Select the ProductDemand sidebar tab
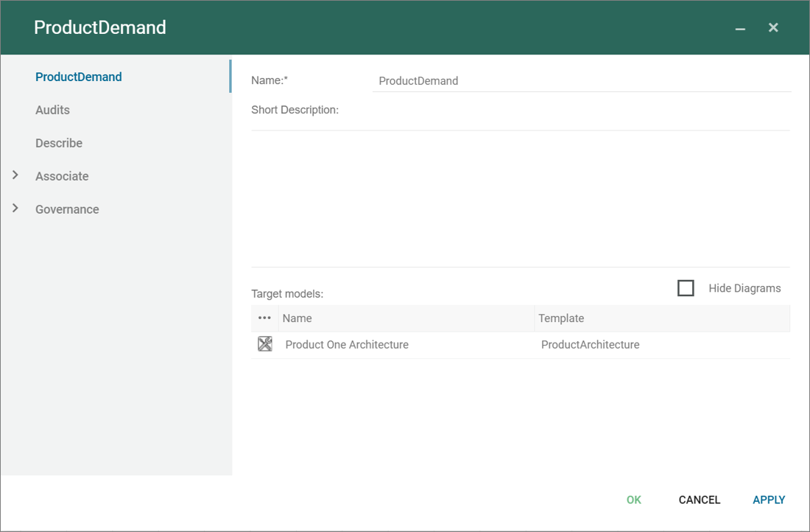 pyautogui.click(x=79, y=77)
